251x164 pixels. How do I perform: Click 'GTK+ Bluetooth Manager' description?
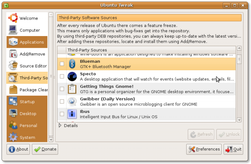click(x=105, y=67)
